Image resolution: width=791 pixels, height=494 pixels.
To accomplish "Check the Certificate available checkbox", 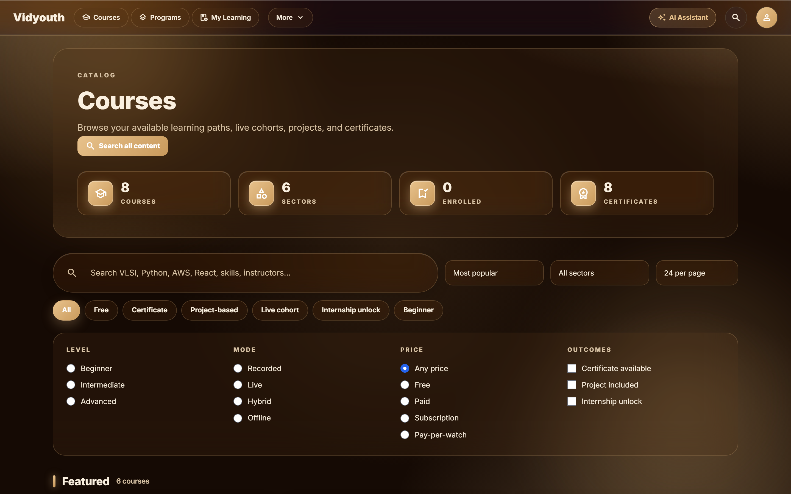I will pos(572,368).
